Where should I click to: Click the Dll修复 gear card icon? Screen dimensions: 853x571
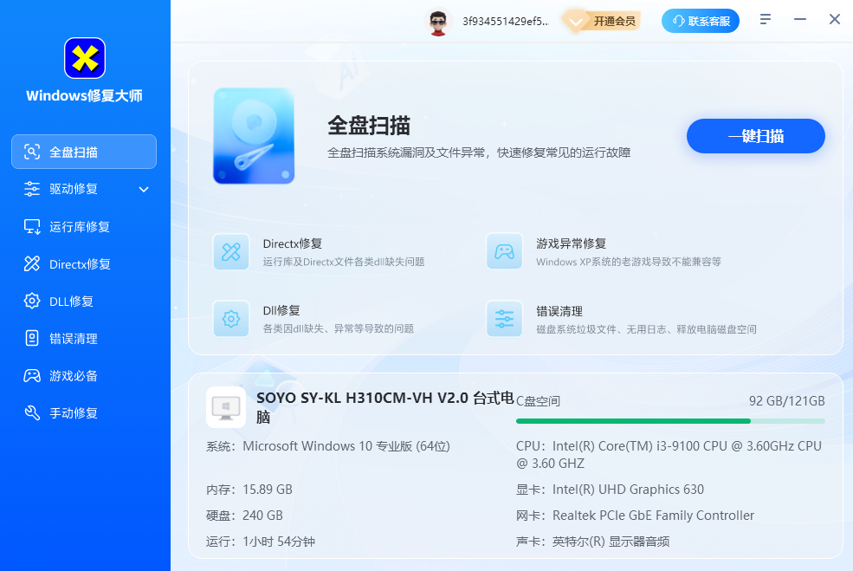[x=231, y=319]
